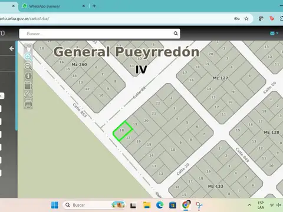Open Task View from the taskbar
The width and height of the screenshot is (283, 212).
pos(133,206)
